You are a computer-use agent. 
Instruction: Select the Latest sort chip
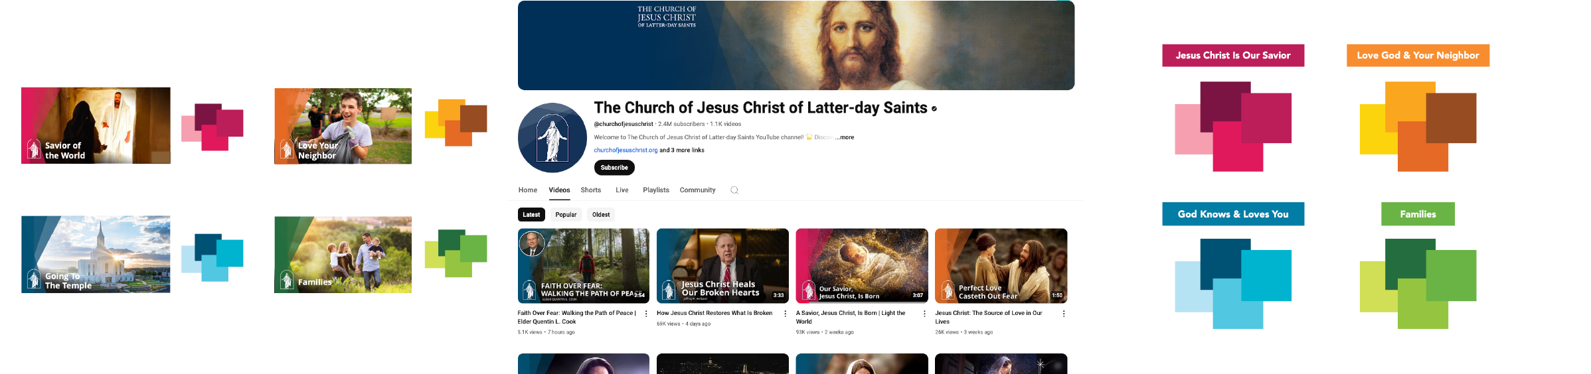531,215
